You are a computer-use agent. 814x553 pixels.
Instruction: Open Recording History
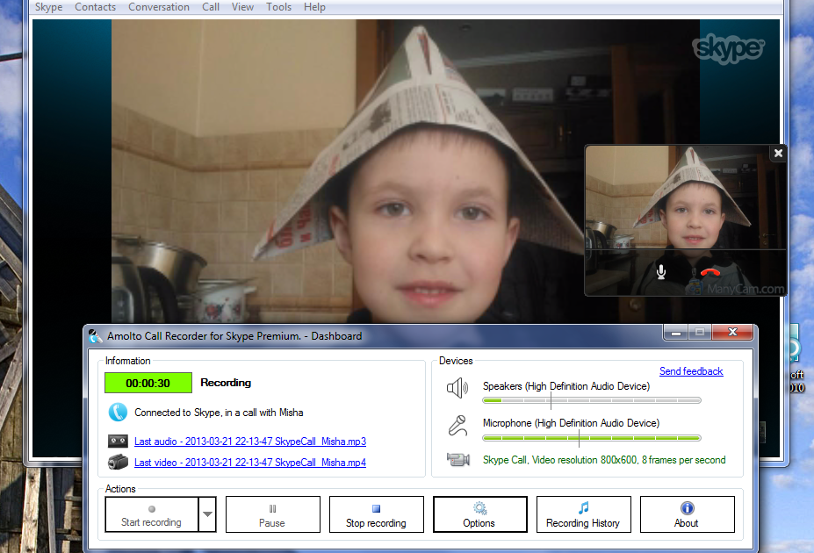[583, 514]
